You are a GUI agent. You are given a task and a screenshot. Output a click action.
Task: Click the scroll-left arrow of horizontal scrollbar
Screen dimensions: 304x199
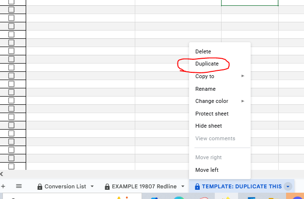pyautogui.click(x=1, y=174)
